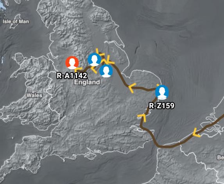Click the yellow arrow beneath the upper blue marker
The width and height of the screenshot is (224, 184).
[x=94, y=70]
